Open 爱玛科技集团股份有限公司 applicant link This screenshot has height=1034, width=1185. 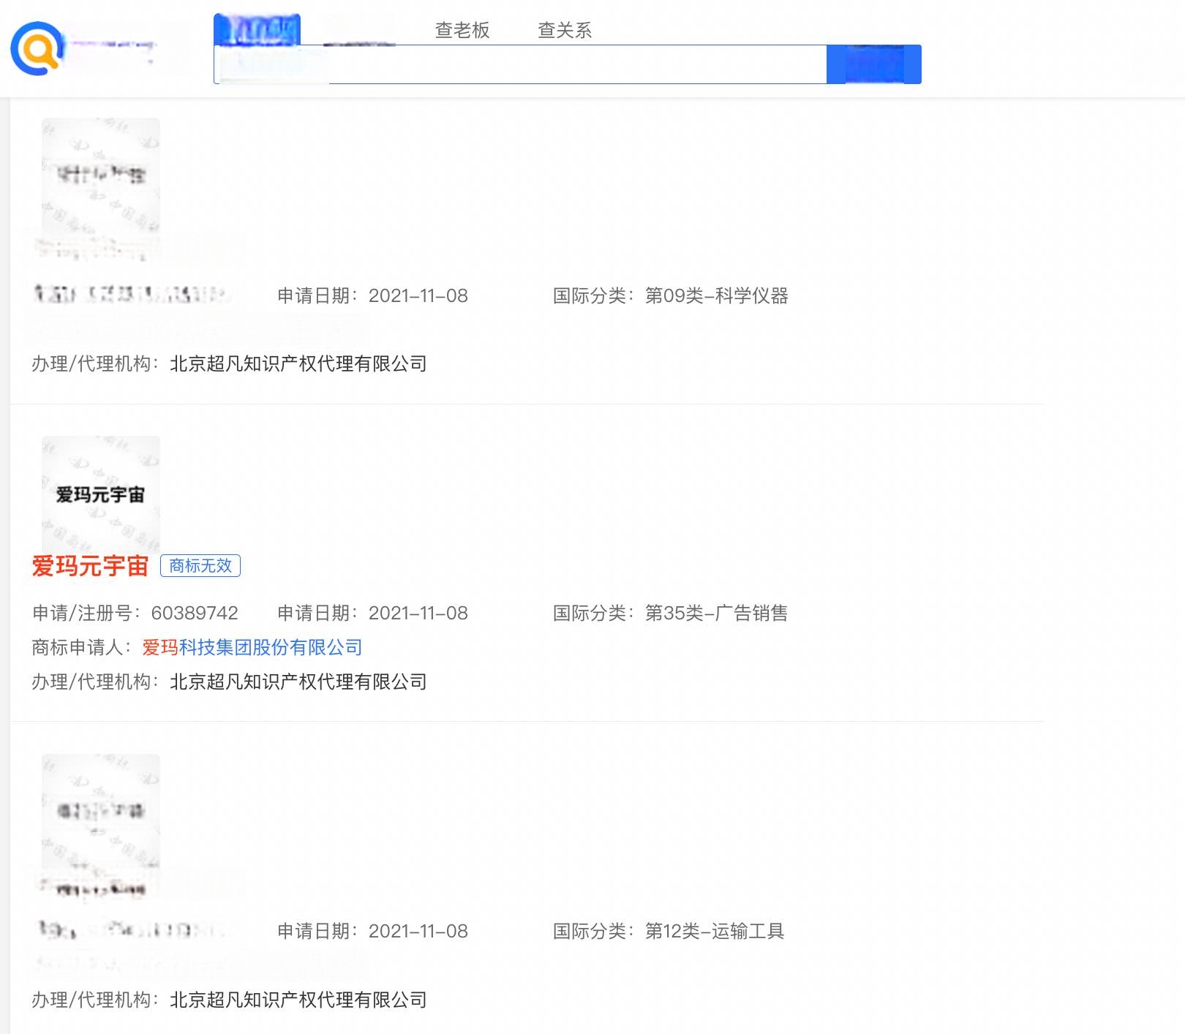[252, 647]
